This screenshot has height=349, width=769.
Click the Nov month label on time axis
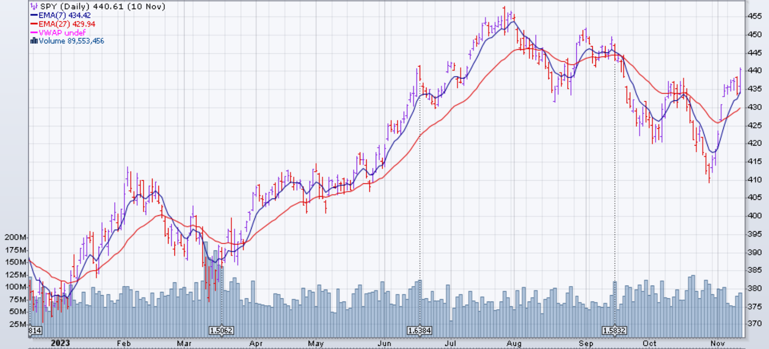(717, 343)
